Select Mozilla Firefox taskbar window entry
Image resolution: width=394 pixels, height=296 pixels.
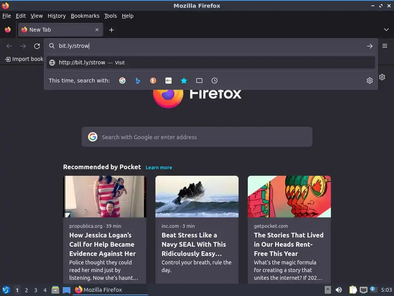[110, 290]
